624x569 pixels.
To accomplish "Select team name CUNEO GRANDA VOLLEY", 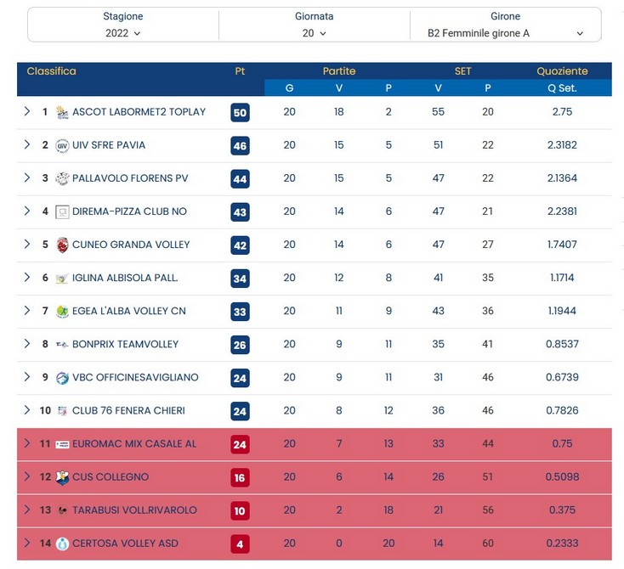I will (x=131, y=245).
